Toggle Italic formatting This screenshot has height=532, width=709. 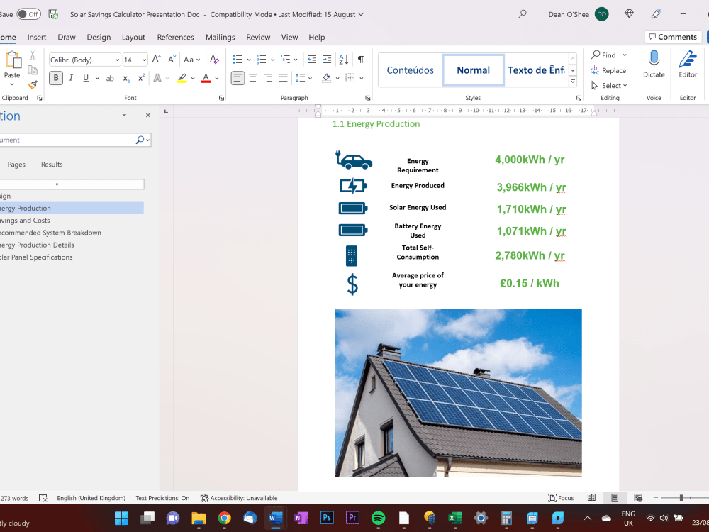tap(69, 77)
